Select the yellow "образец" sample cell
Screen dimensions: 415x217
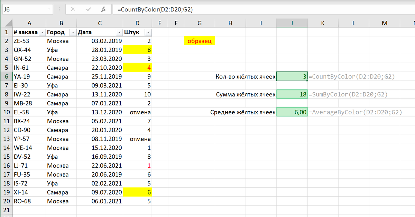200,41
